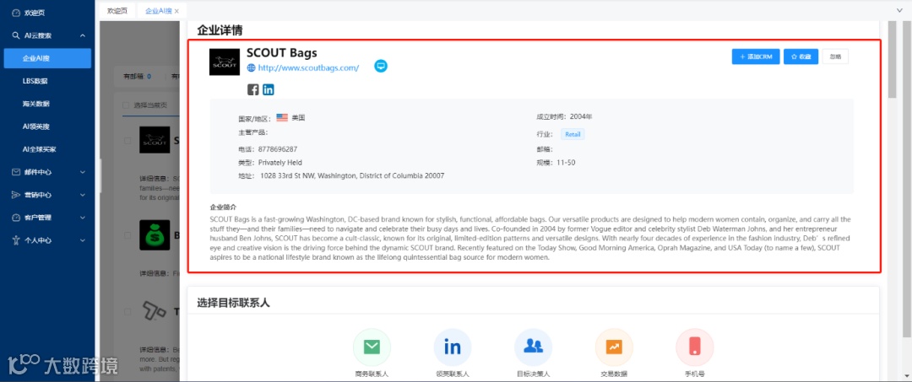The height and width of the screenshot is (382, 912).
Task: Click the details panel vertical scrollbar
Action: [893, 60]
